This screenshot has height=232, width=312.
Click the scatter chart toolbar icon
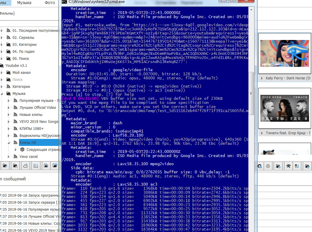(x=36, y=166)
